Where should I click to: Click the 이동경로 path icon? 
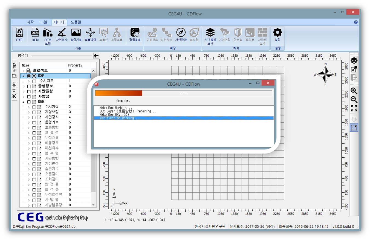click(152, 35)
